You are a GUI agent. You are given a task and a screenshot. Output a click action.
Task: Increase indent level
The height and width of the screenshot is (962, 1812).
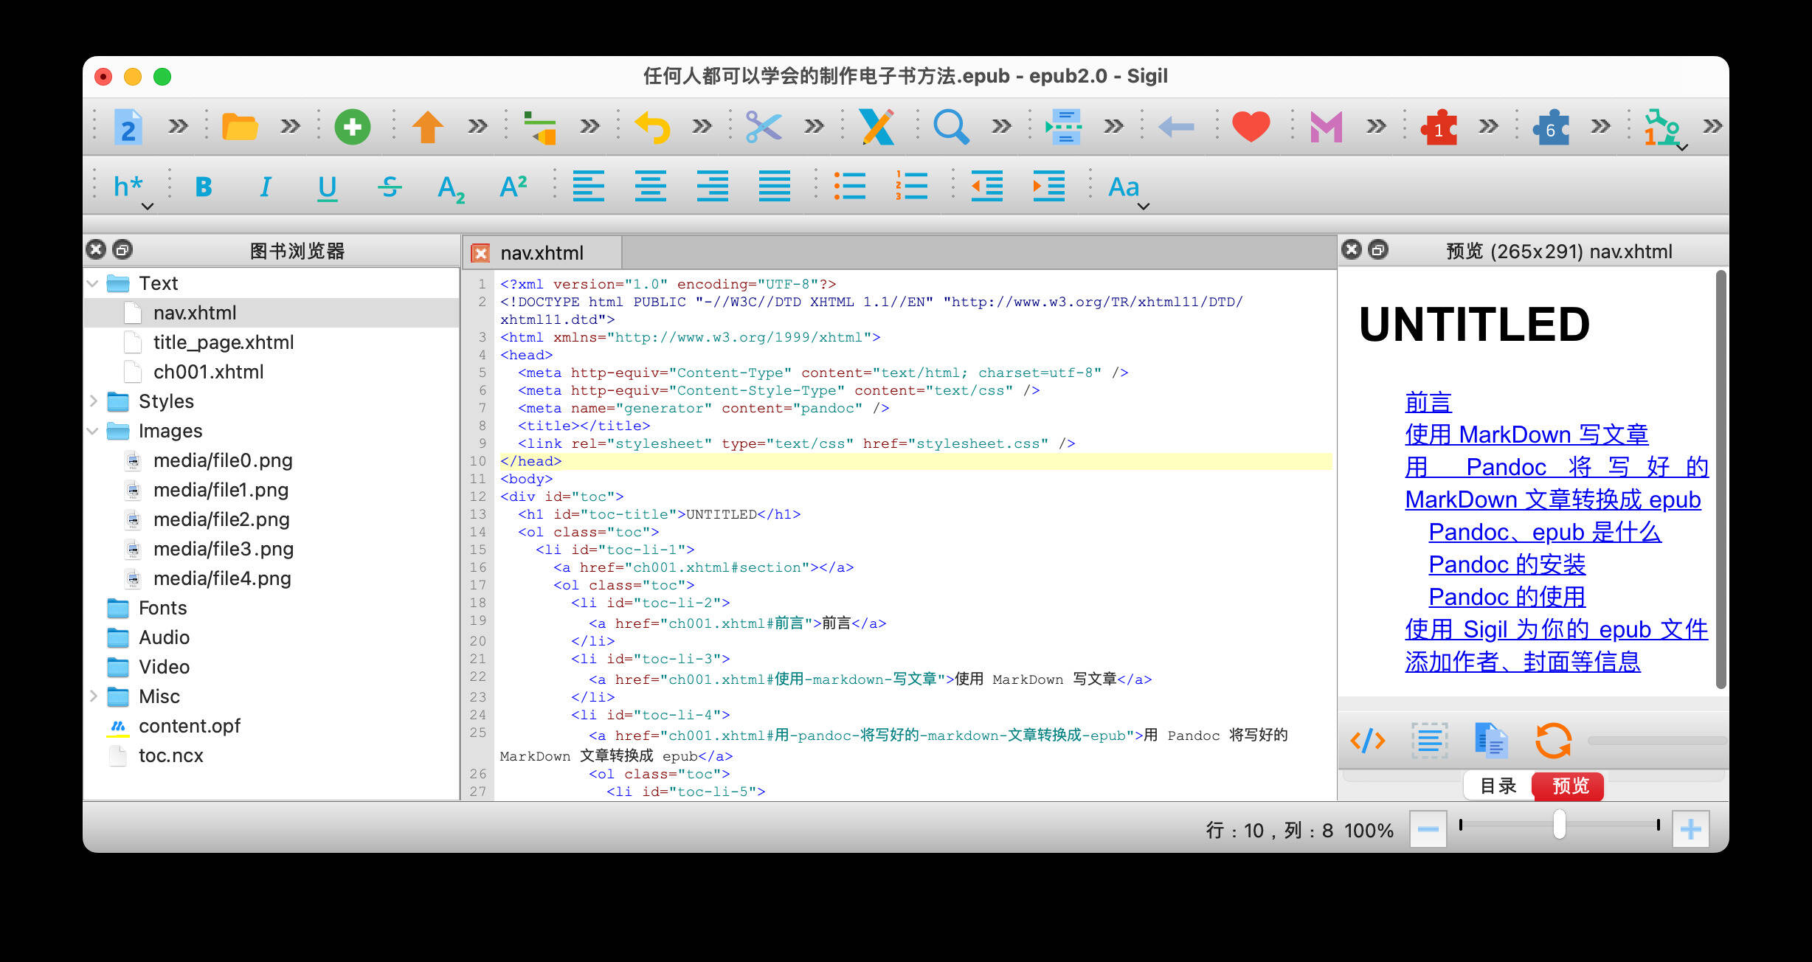[1049, 186]
